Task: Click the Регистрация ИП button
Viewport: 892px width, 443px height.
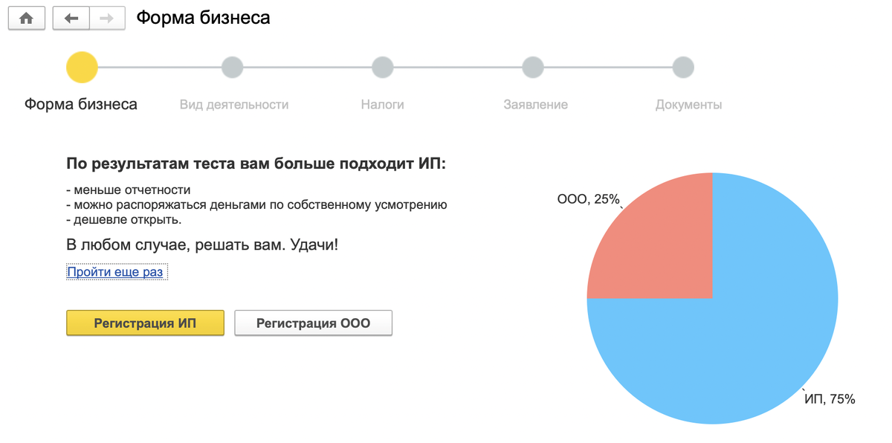Action: pos(145,323)
